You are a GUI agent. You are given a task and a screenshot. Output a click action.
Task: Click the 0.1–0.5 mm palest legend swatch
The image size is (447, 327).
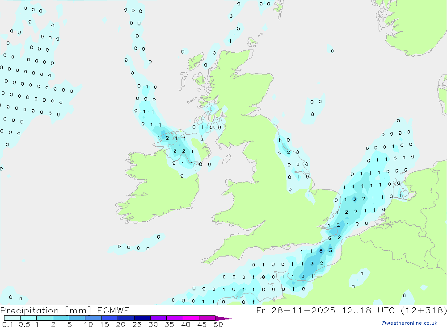point(12,318)
